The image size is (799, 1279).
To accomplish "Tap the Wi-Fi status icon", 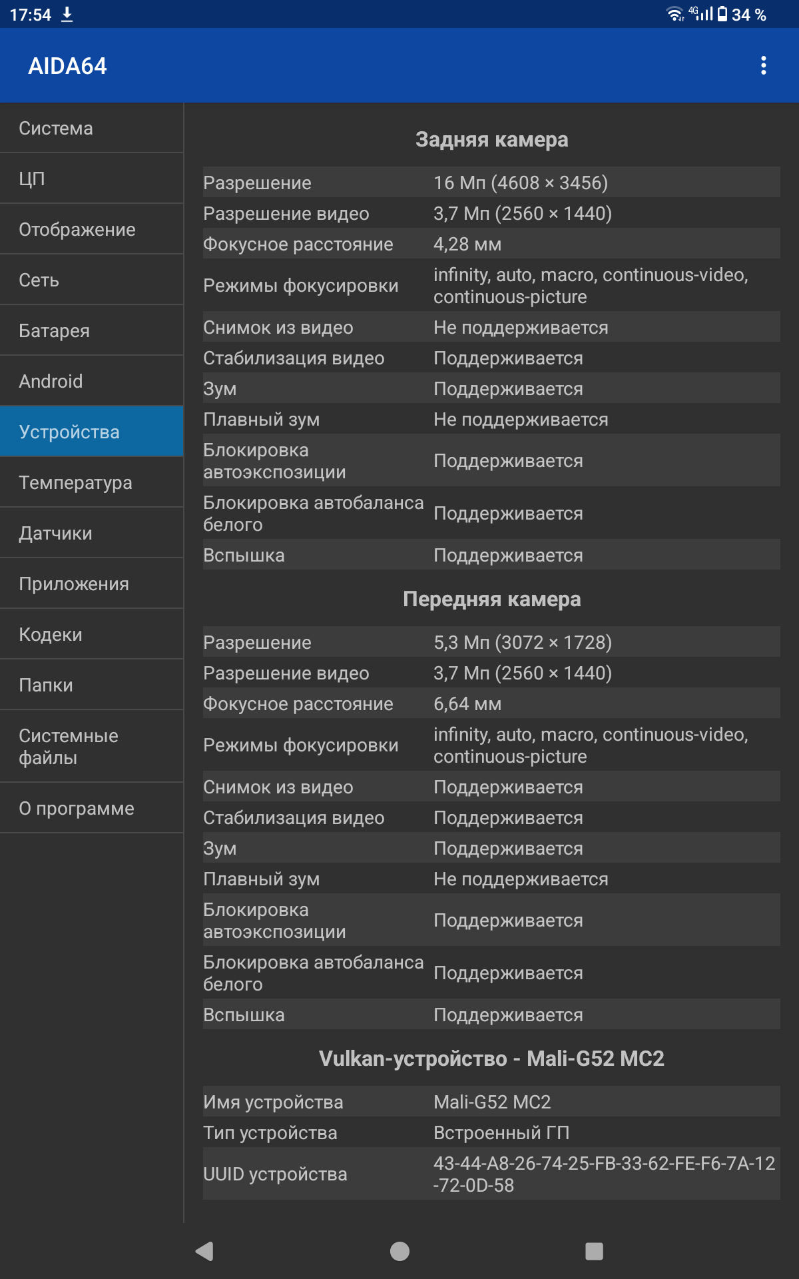I will (x=674, y=14).
